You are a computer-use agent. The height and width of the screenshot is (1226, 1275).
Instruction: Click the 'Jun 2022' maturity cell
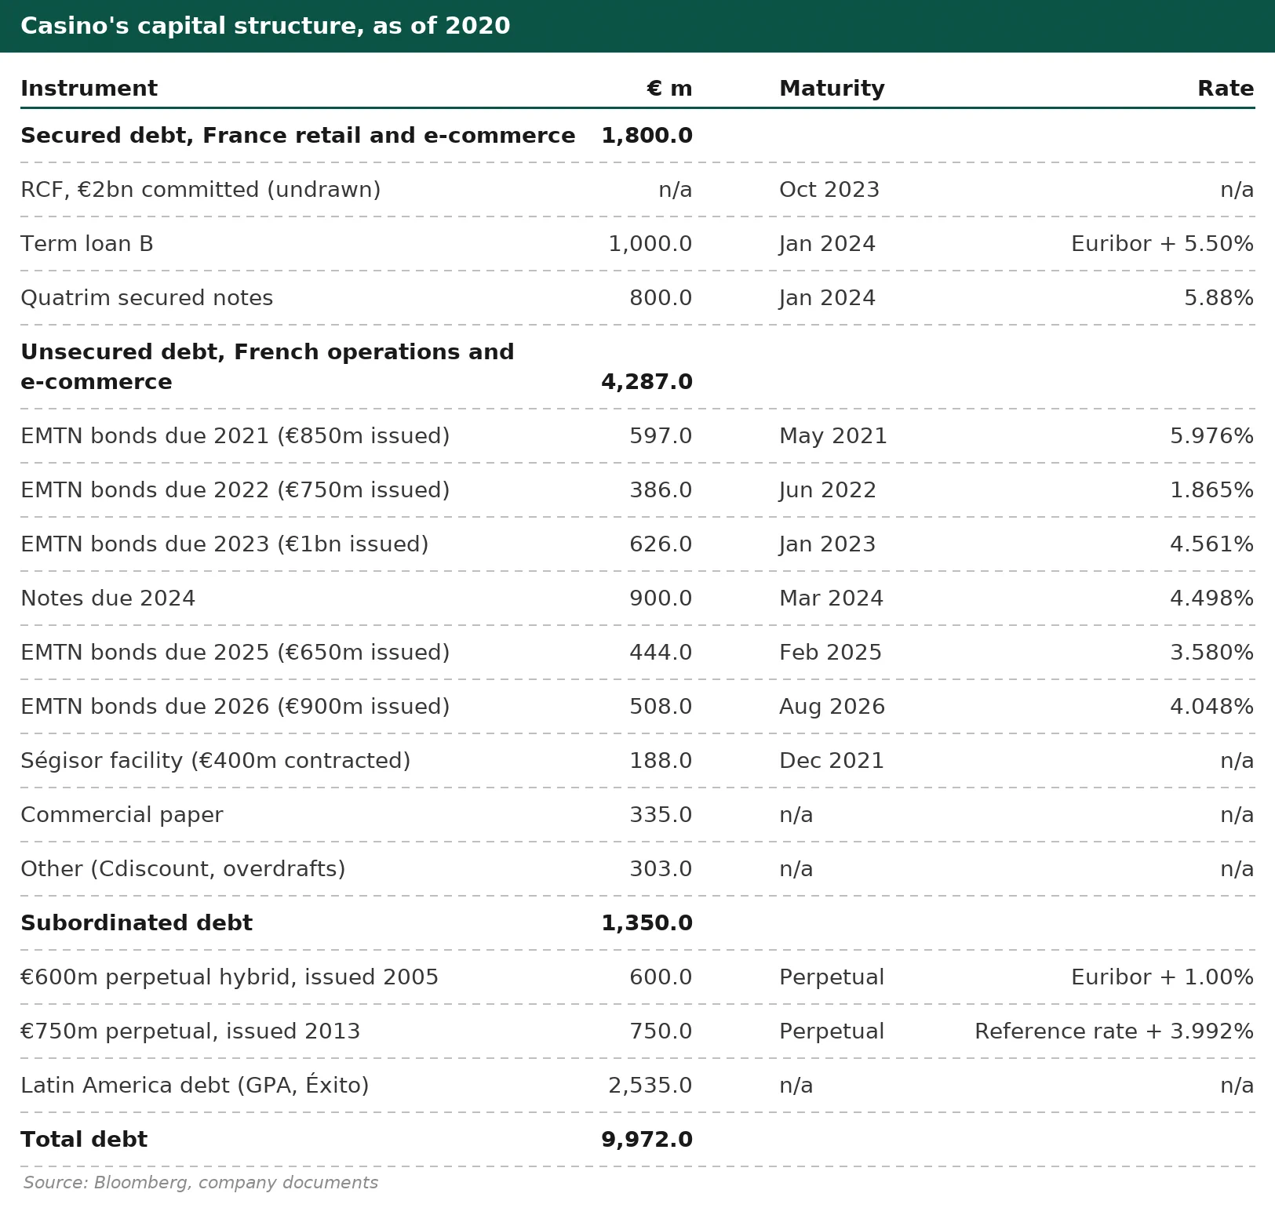(828, 490)
